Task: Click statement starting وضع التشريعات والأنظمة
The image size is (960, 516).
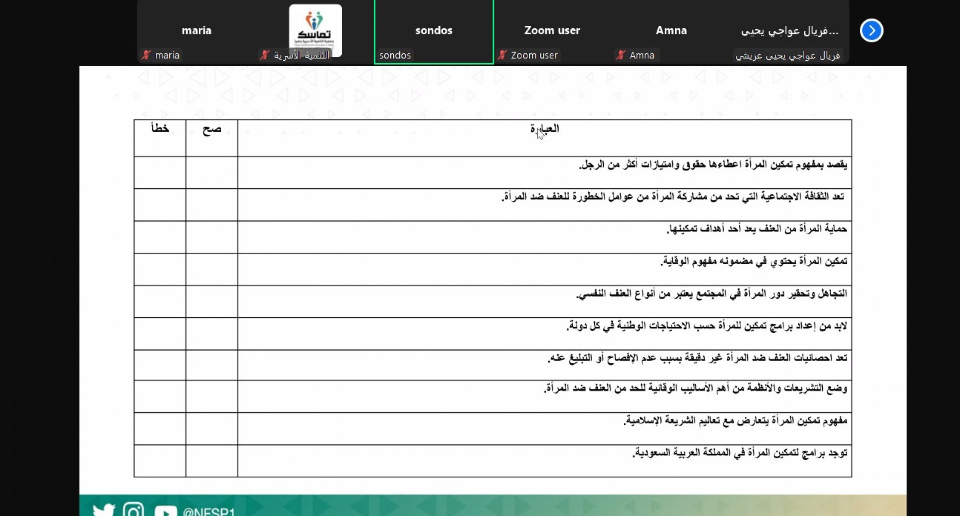Action: tap(695, 388)
